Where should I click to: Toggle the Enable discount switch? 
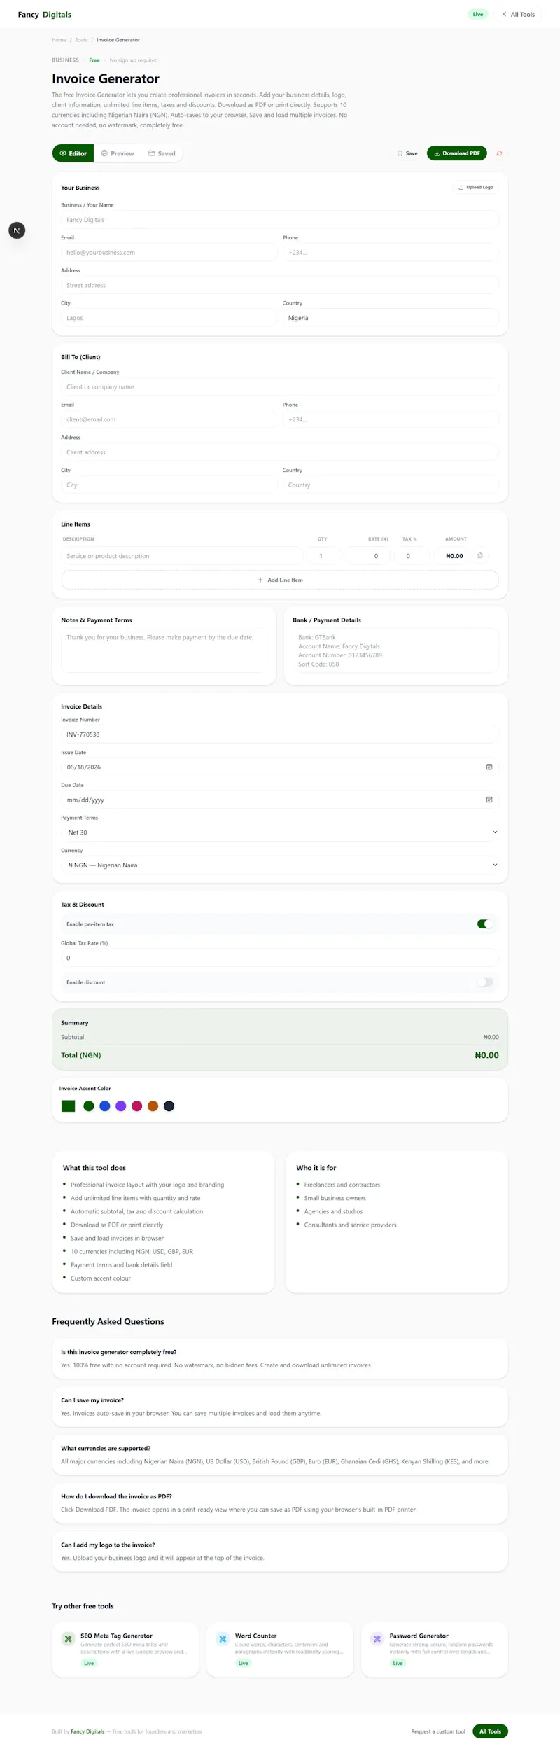pyautogui.click(x=485, y=982)
